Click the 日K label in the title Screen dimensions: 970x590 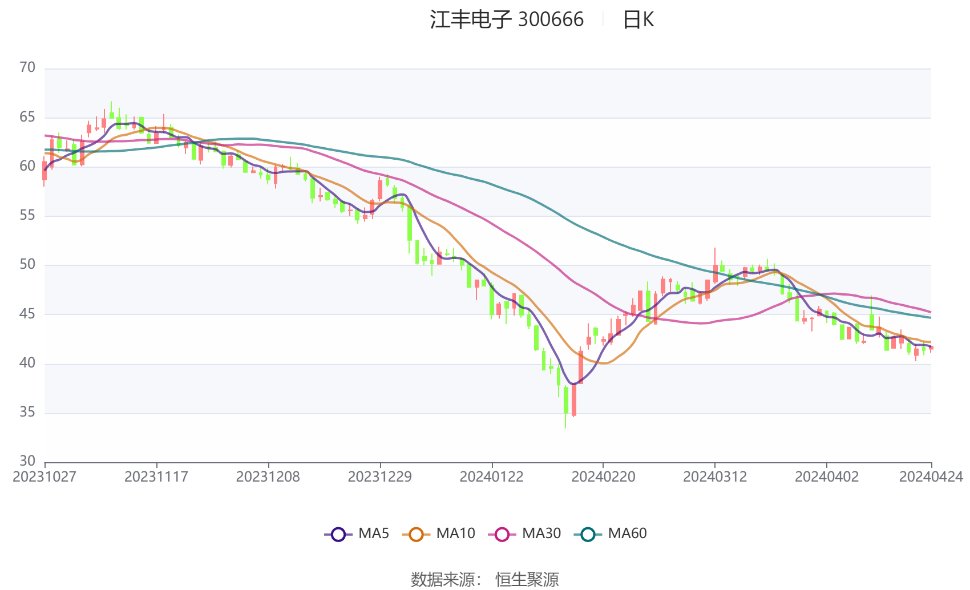638,20
